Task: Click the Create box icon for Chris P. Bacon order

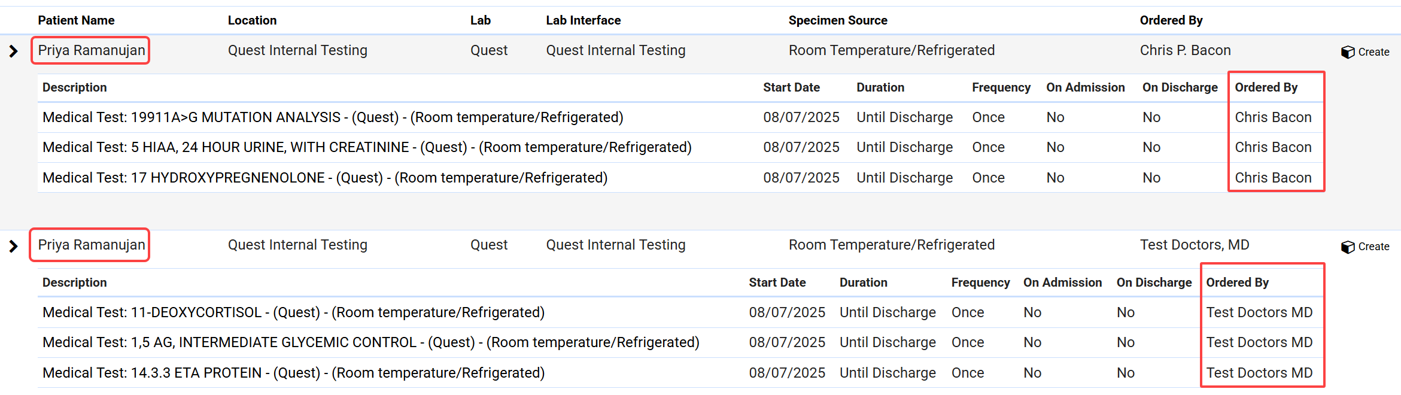Action: click(x=1348, y=52)
